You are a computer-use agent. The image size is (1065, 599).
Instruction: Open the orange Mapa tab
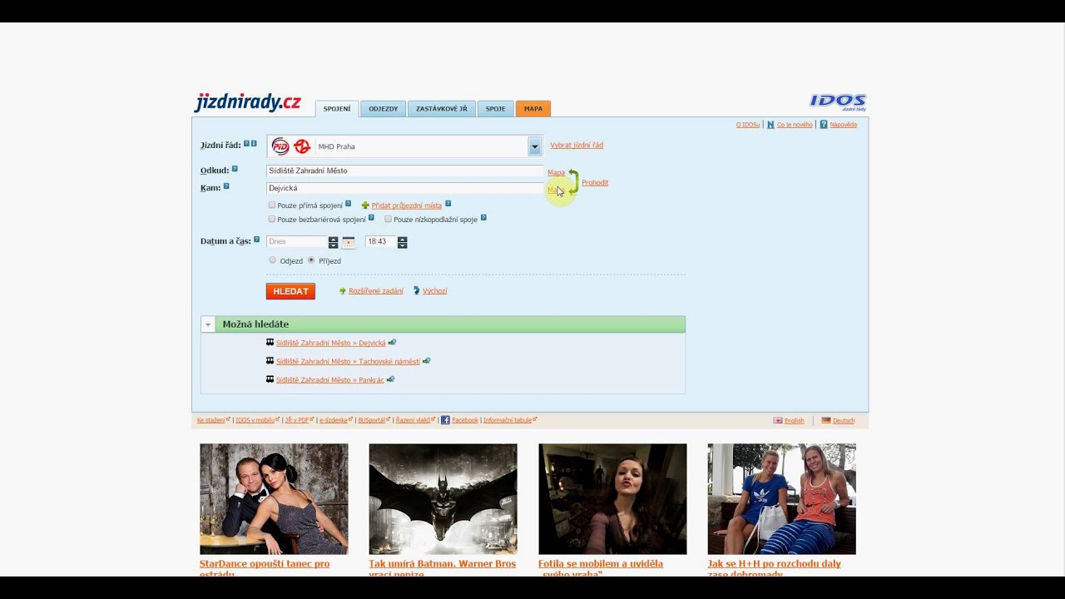click(x=533, y=109)
